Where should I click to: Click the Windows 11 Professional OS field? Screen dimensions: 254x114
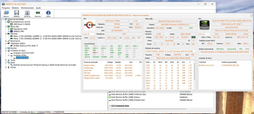[225, 53]
